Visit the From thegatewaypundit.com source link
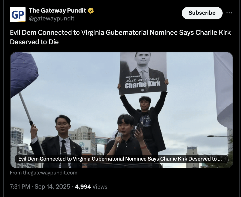This screenshot has height=197, width=241. (43, 173)
